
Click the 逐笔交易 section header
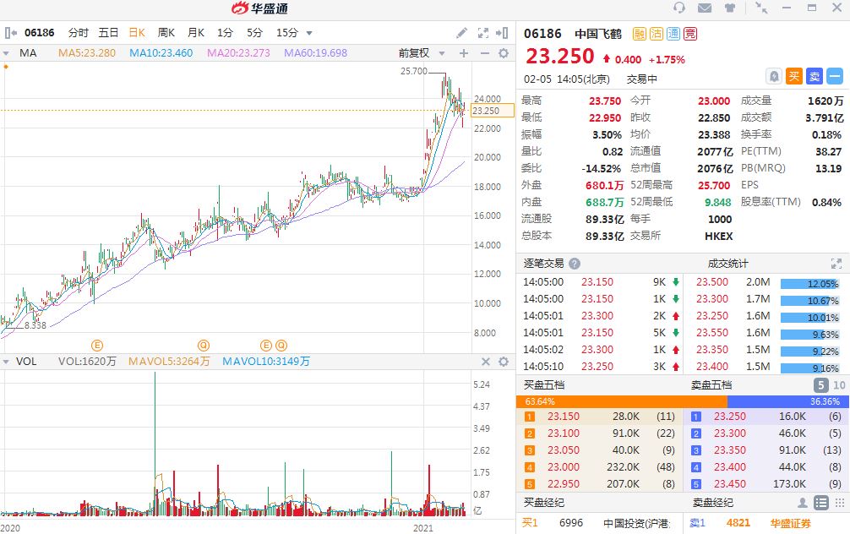coord(543,264)
